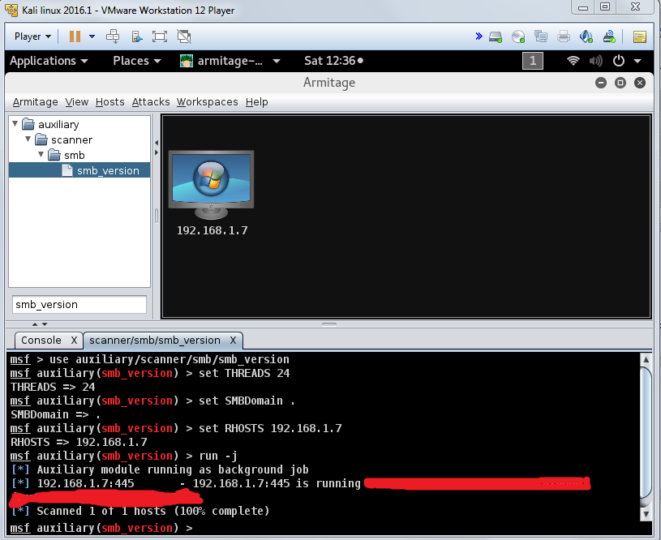
Task: Click the Wi-Fi network status icon
Action: pyautogui.click(x=573, y=61)
